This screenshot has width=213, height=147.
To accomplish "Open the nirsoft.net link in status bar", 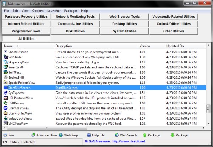I will coord(129,141).
